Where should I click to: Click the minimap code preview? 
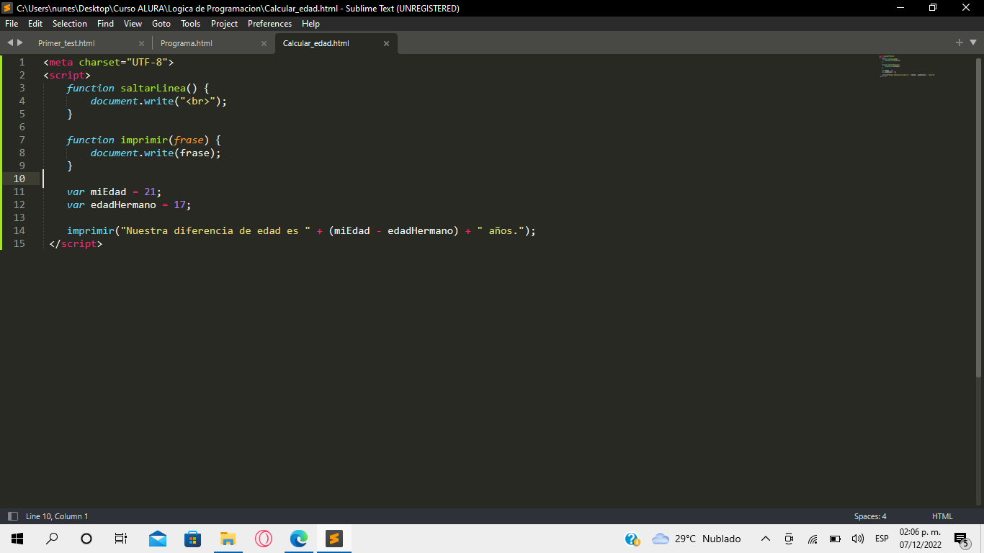908,66
